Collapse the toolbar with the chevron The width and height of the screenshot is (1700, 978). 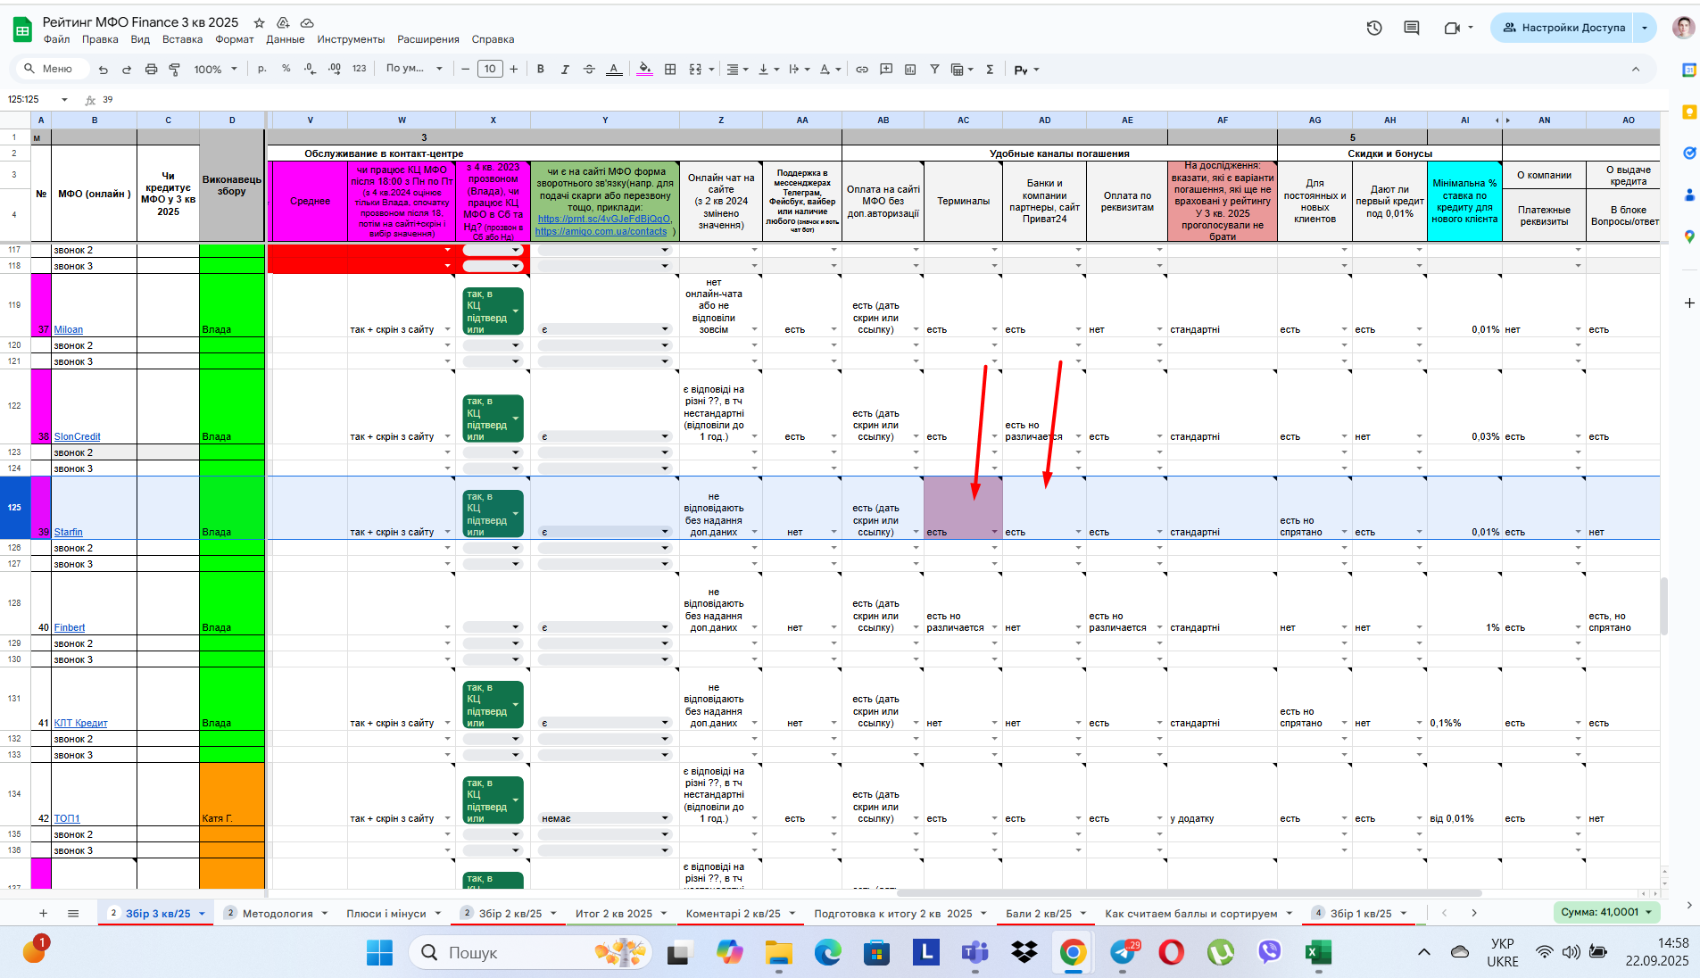tap(1636, 69)
